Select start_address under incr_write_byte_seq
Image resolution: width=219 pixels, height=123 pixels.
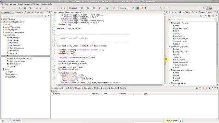(180, 60)
